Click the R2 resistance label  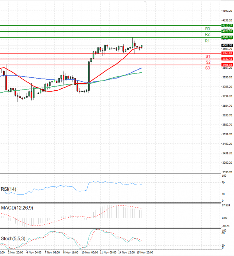[x=207, y=34]
